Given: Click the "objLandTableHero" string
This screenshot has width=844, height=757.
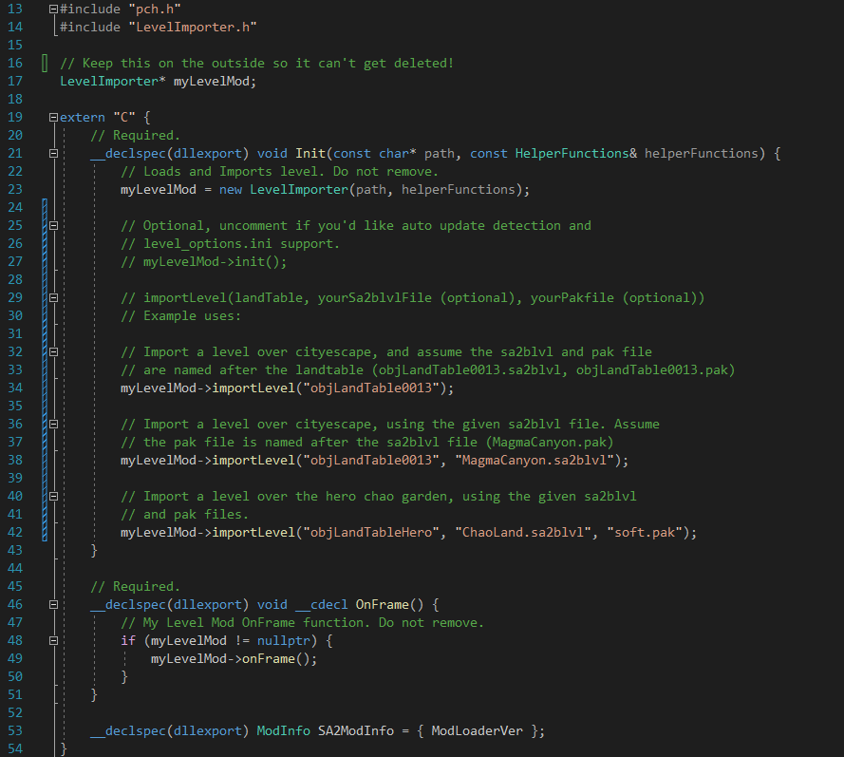Looking at the screenshot, I should pyautogui.click(x=371, y=533).
